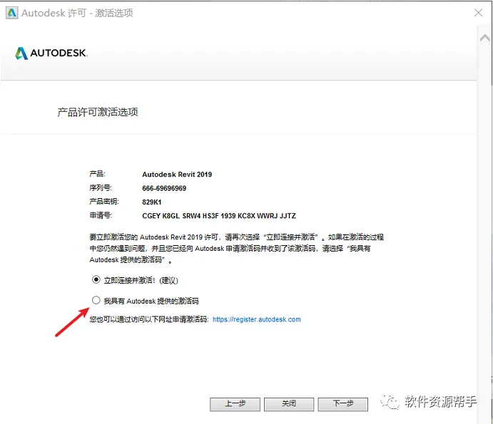Click the 关闭 button
Screen dimensions: 493x424
(289, 404)
